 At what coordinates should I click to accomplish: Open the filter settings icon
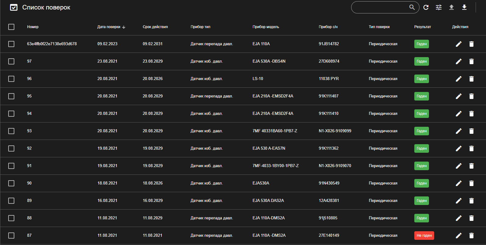click(x=439, y=7)
